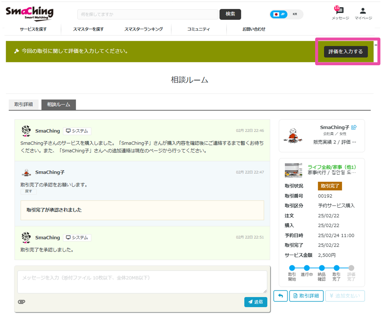This screenshot has width=382, height=325.
Task: Open the ライフ全般/家事 service link
Action: 331,167
